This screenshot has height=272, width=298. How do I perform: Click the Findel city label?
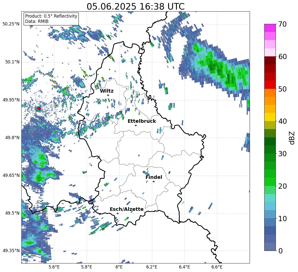pyautogui.click(x=154, y=177)
